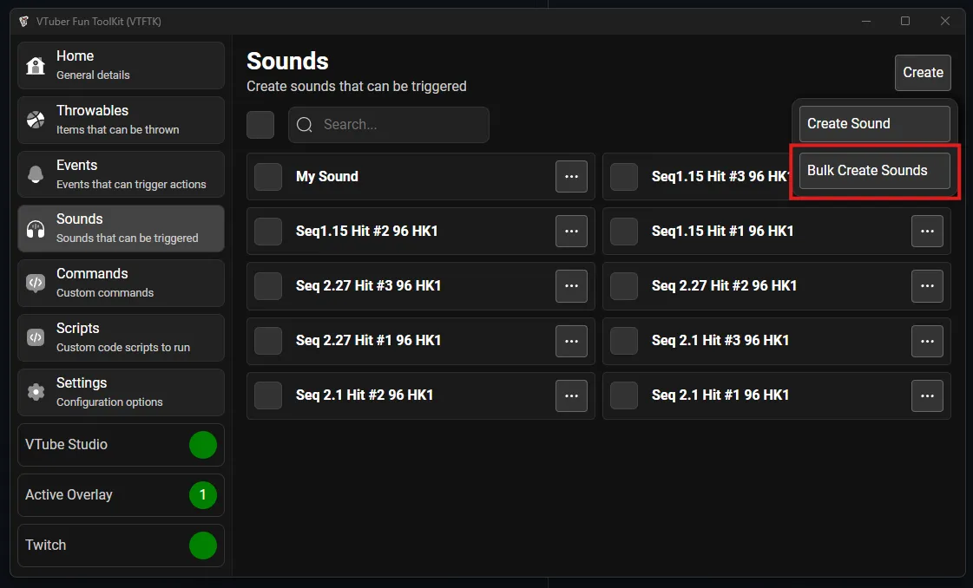
Task: Open more options for Seq 2.1 Hit #3 96 HK1
Action: [x=927, y=341]
